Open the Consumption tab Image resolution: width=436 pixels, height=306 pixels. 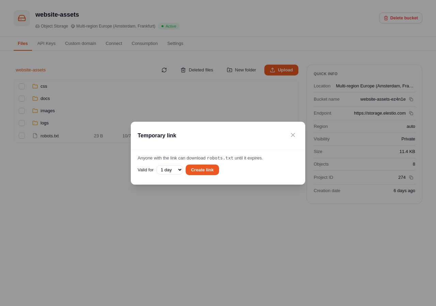[x=145, y=44]
